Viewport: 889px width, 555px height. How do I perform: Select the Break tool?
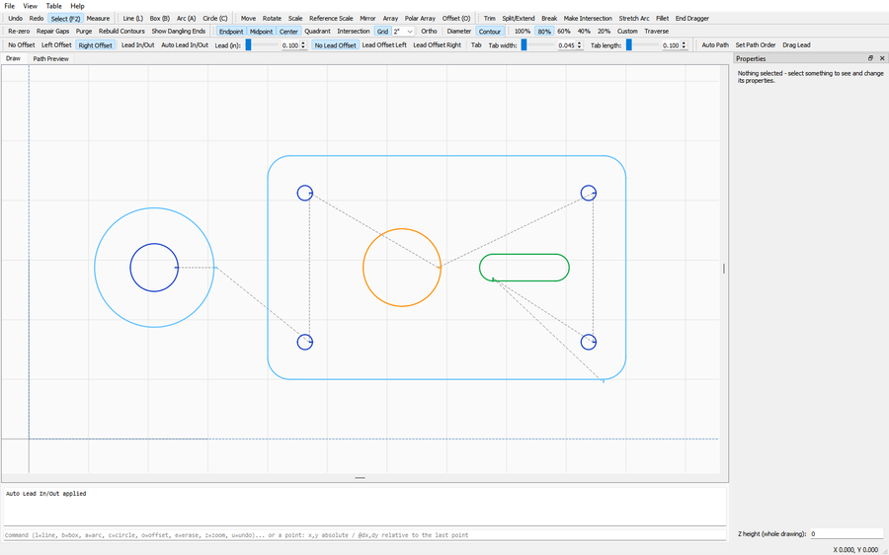[549, 18]
